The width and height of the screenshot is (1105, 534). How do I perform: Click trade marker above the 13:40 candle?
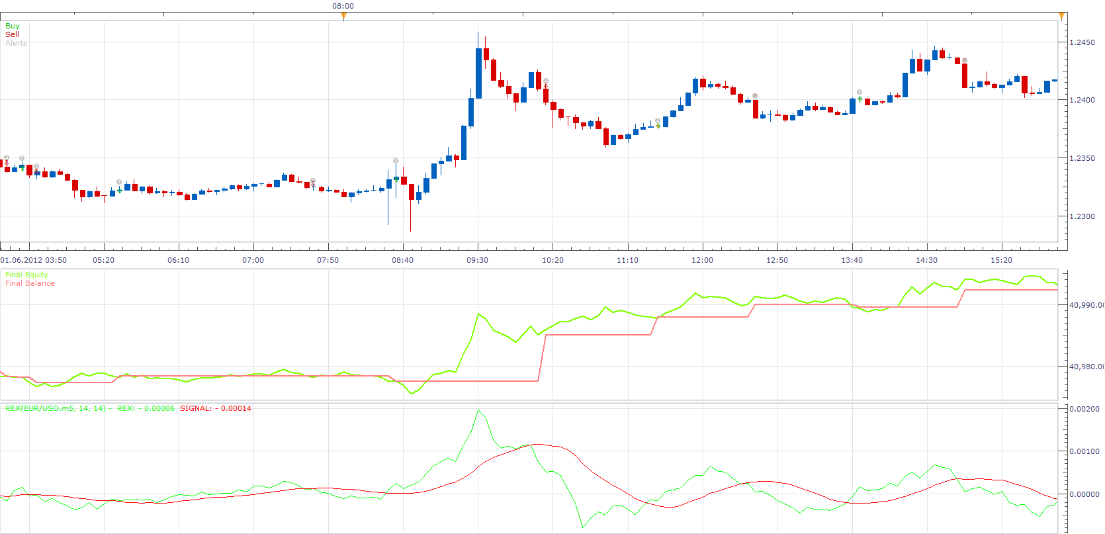coord(860,92)
